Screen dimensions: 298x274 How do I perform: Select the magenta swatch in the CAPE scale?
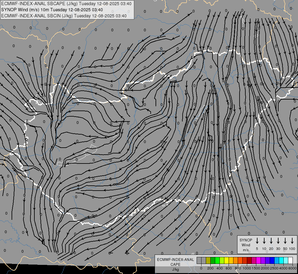point(258,260)
